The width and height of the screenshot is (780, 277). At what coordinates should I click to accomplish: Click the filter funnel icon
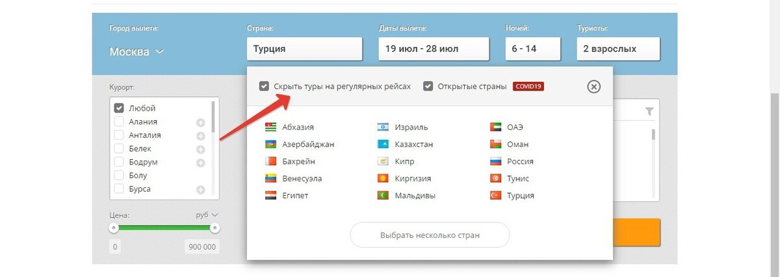coord(649,112)
